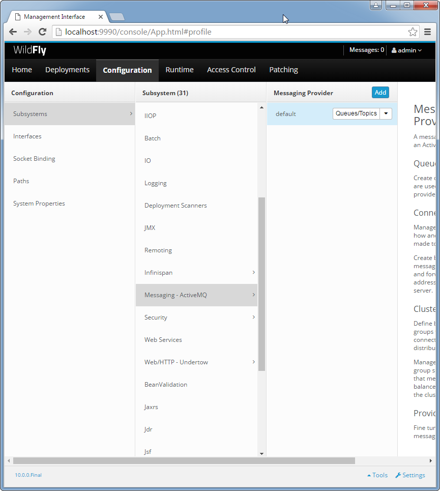Viewport: 440px width, 491px height.
Task: Select the default messaging provider row
Action: pos(332,114)
